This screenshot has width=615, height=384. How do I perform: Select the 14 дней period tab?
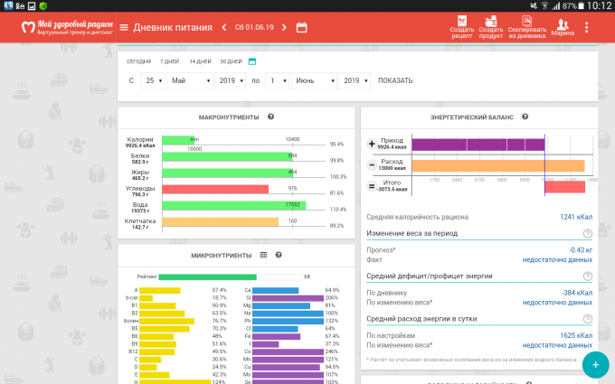(x=199, y=61)
